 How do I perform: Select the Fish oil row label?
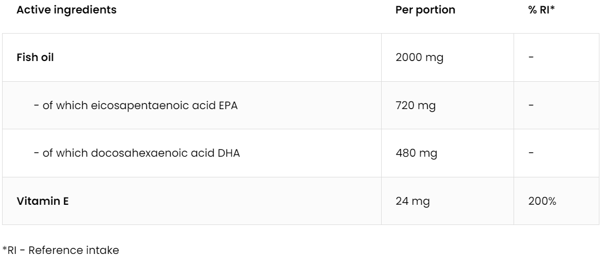pyautogui.click(x=36, y=58)
